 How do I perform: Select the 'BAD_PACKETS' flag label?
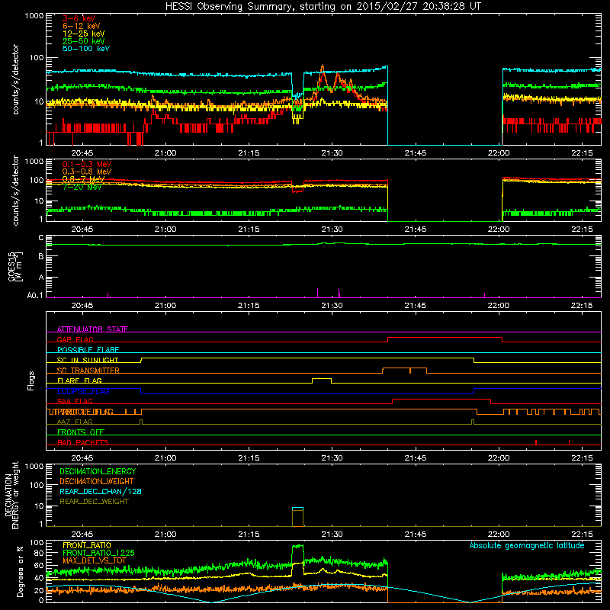pos(83,442)
